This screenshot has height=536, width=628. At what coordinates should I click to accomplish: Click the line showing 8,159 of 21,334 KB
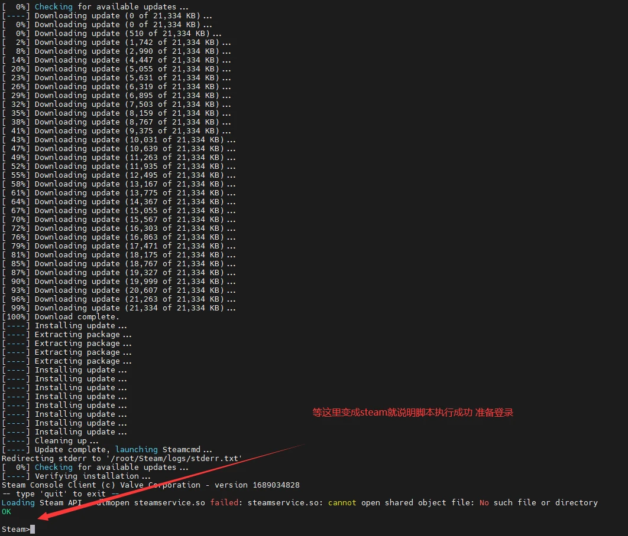point(116,113)
